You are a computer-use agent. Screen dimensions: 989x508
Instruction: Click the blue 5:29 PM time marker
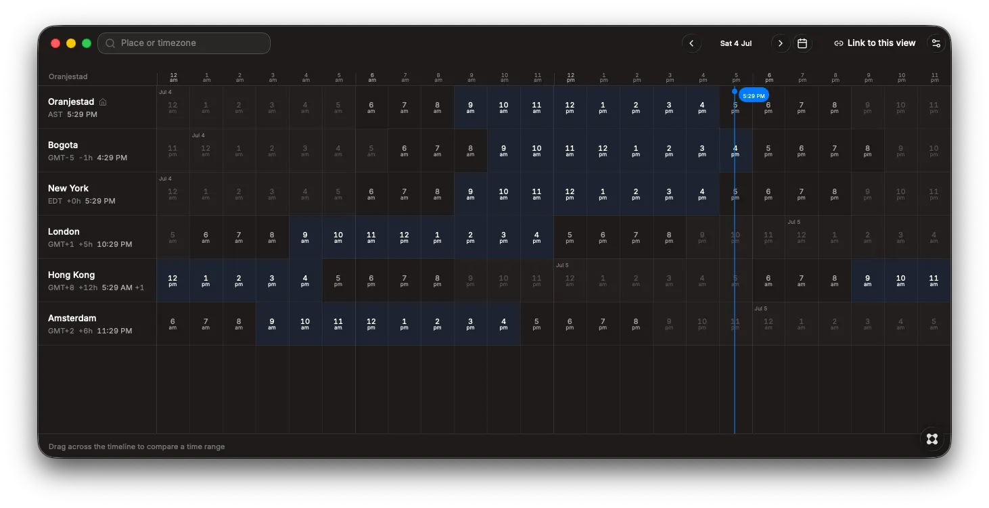pyautogui.click(x=754, y=96)
